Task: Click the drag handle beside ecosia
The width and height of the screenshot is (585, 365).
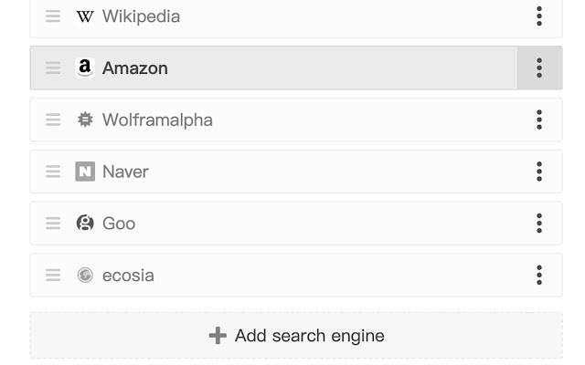Action: click(53, 276)
